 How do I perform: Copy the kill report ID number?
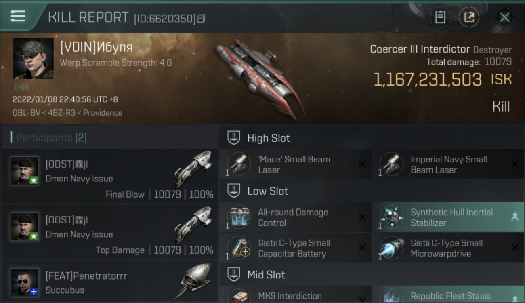point(201,19)
